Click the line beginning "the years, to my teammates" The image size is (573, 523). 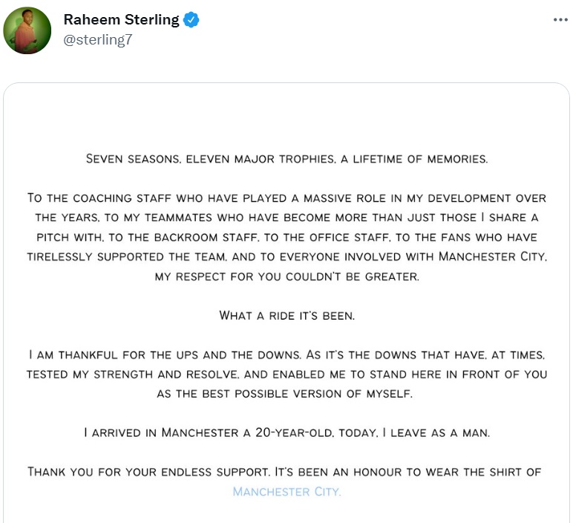[286, 217]
